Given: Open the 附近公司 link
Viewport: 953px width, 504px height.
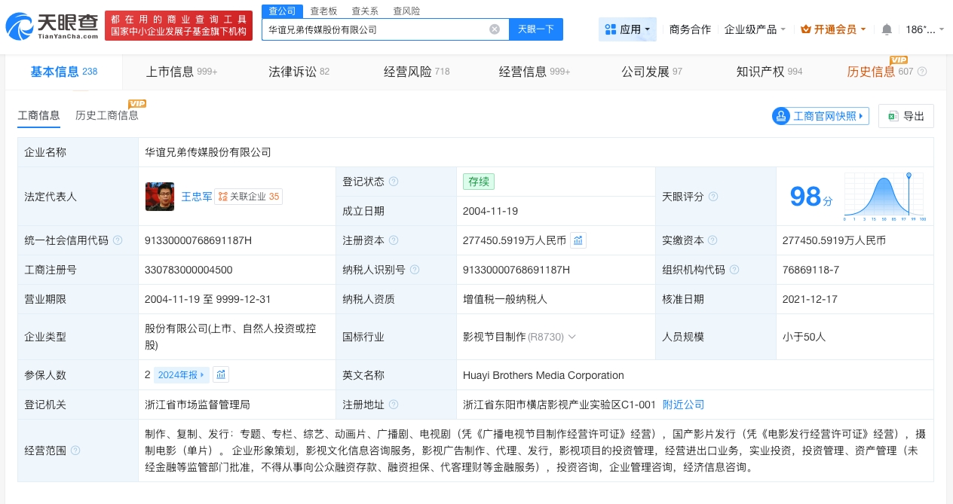Looking at the screenshot, I should 683,405.
